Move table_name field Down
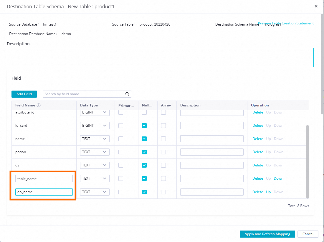Screen dimensions: 324x242 pyautogui.click(x=278, y=178)
